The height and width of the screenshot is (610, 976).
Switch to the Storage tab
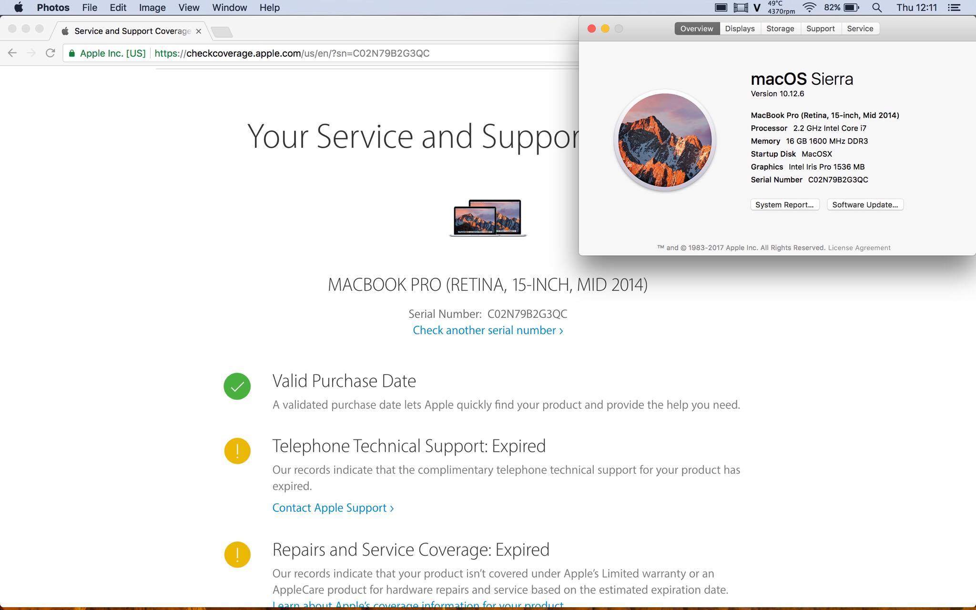(780, 29)
